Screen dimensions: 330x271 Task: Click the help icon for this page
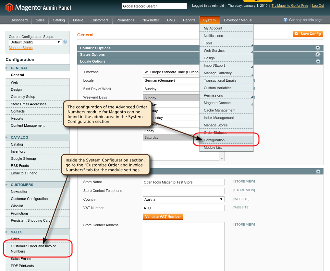[x=286, y=20]
